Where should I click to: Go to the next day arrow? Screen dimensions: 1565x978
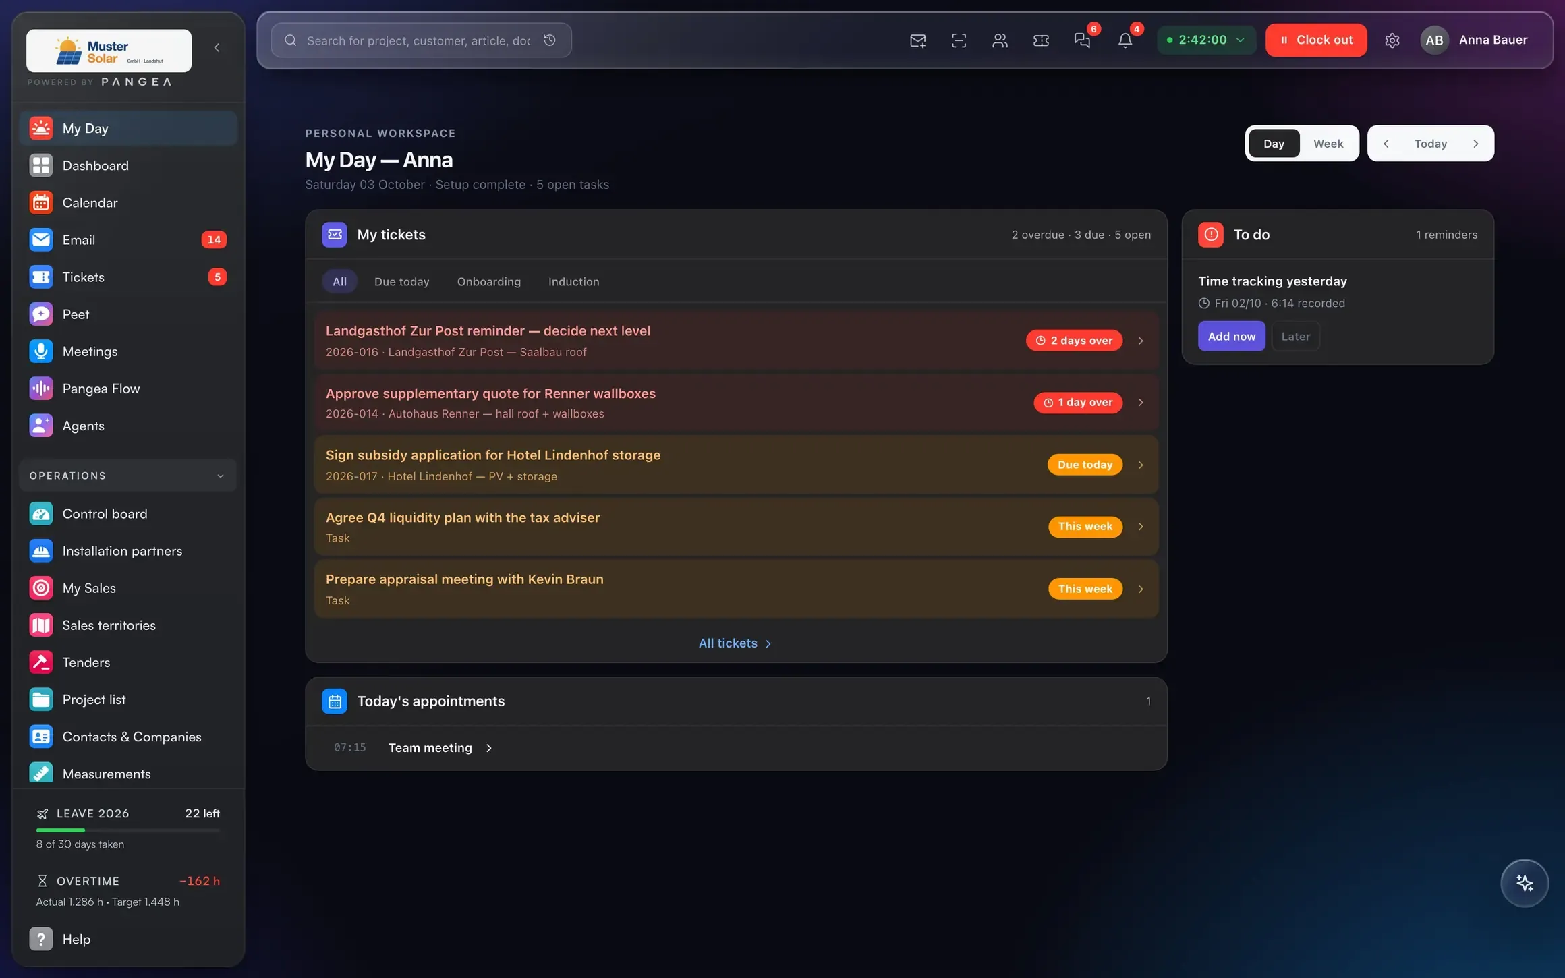[1475, 144]
